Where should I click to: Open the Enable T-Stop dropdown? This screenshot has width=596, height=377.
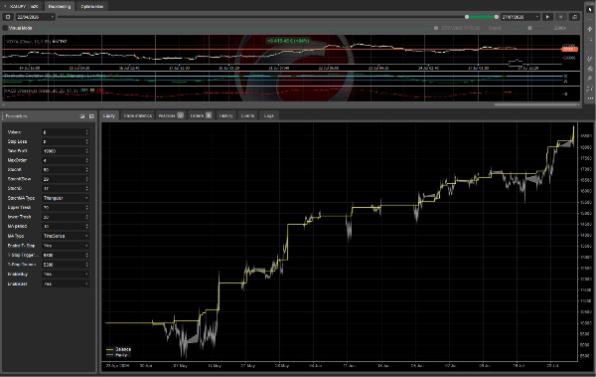[66, 246]
